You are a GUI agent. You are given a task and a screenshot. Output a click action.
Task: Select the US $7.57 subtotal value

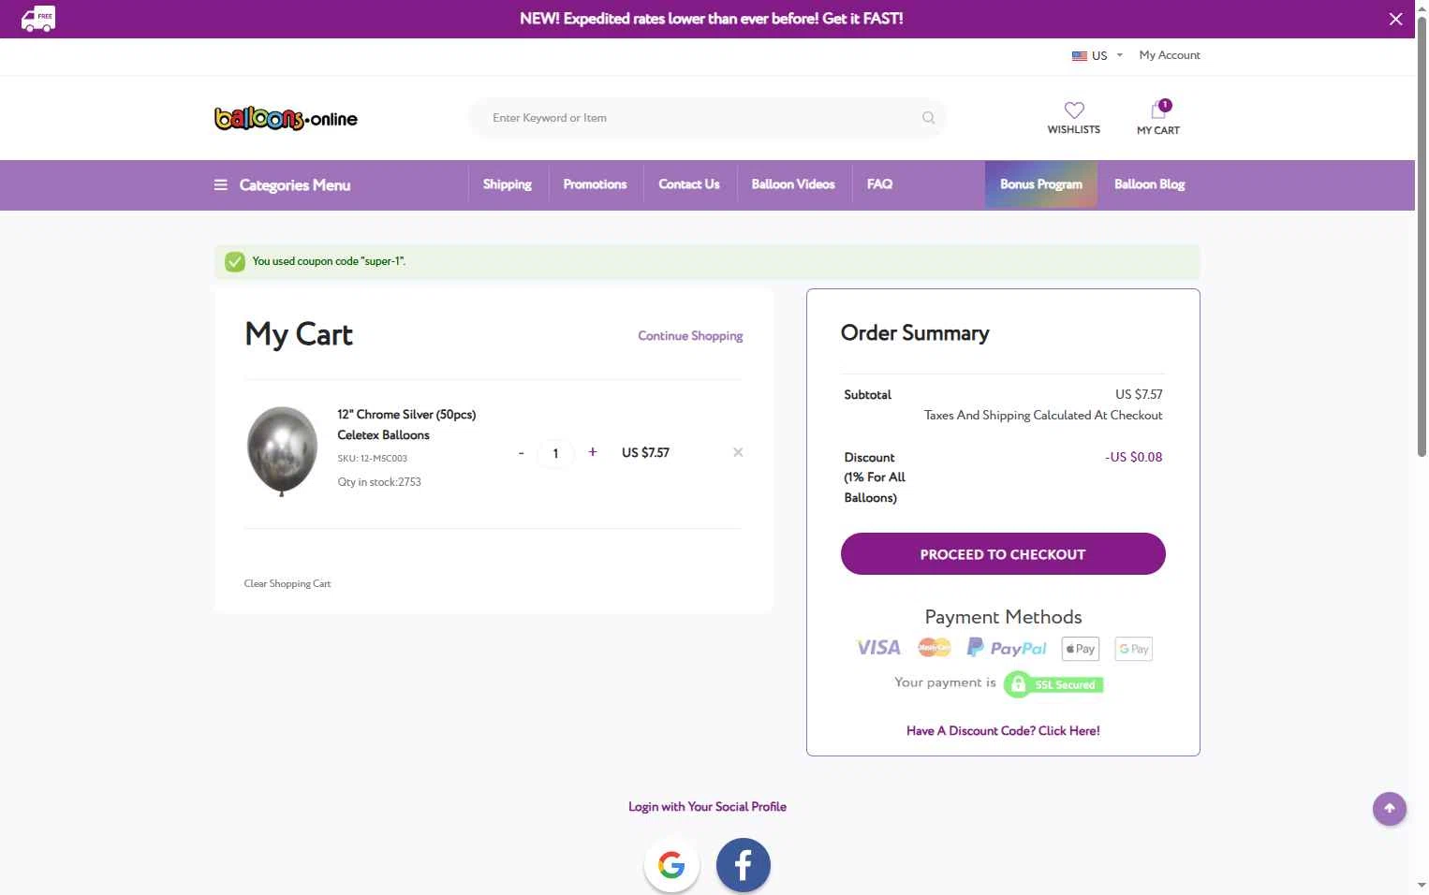[1139, 395]
